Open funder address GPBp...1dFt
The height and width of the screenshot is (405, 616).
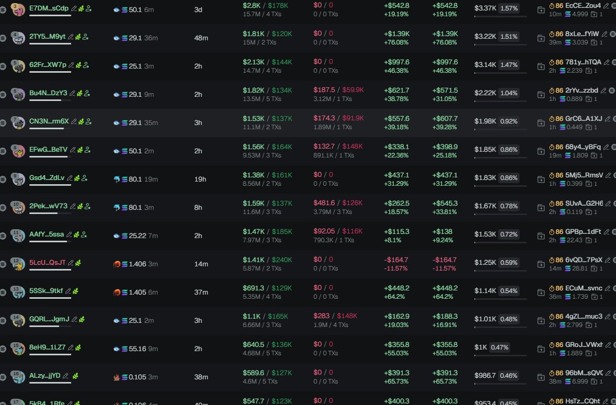pos(583,231)
